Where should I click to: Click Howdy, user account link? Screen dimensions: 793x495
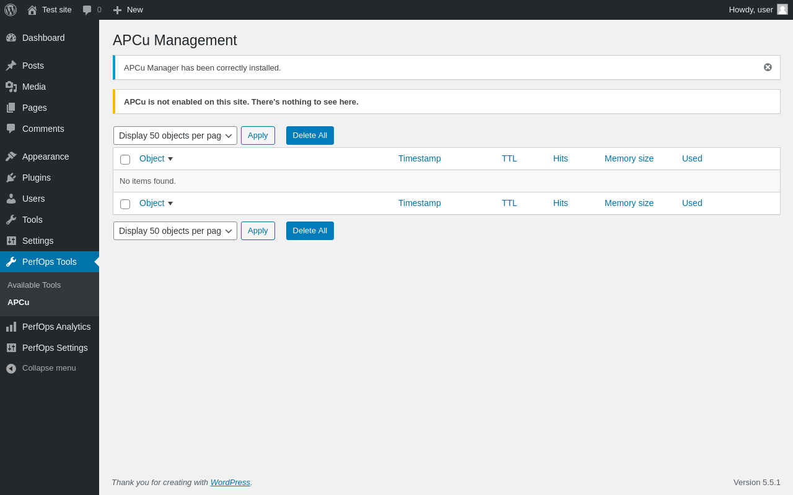tap(751, 10)
